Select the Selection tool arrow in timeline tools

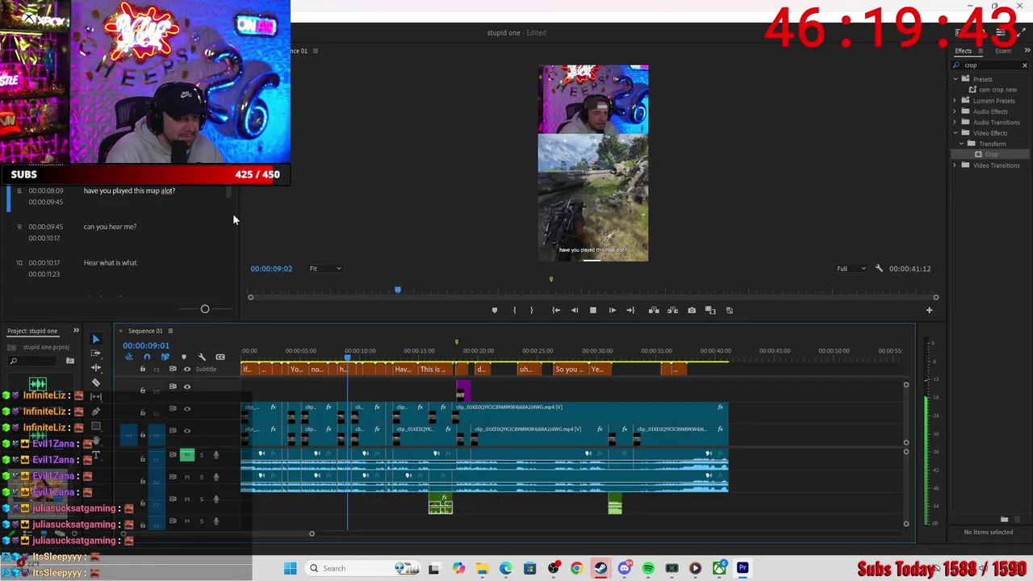(x=95, y=339)
